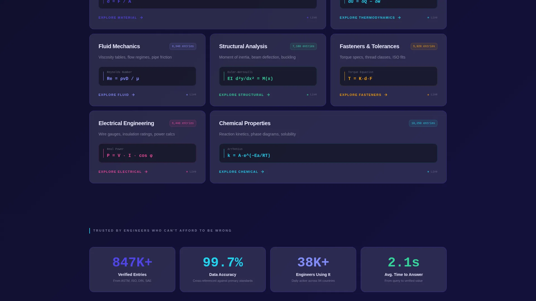Click the 38K+ Engineers Using It stat
The height and width of the screenshot is (301, 536).
313,270
